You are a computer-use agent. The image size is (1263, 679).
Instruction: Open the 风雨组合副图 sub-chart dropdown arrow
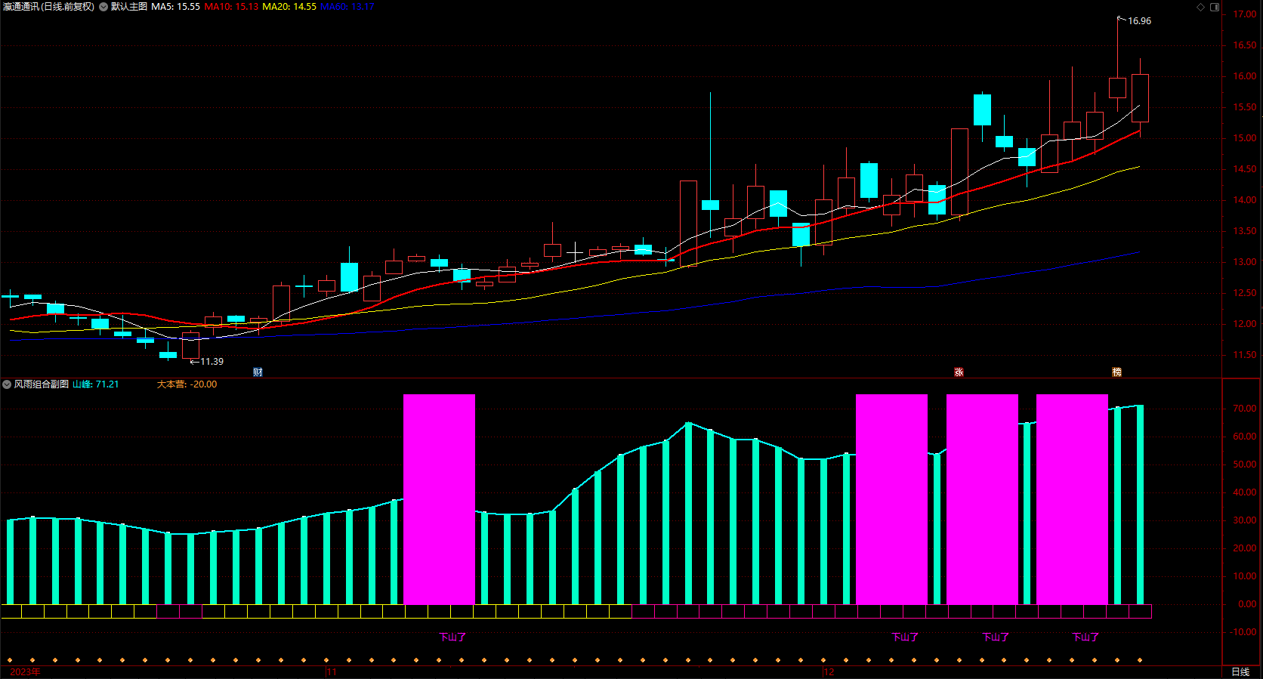tap(7, 384)
